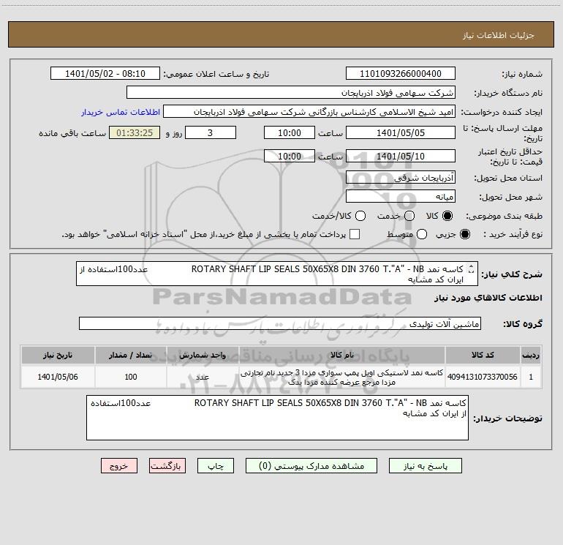Click the خروج exit button
This screenshot has height=545, width=563.
tap(119, 466)
